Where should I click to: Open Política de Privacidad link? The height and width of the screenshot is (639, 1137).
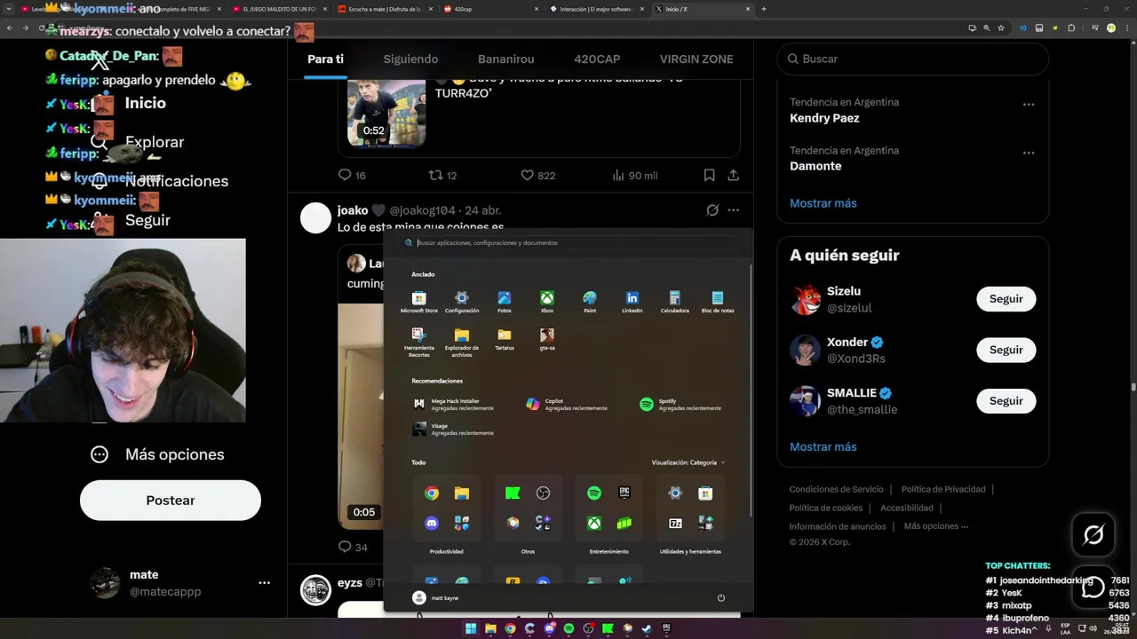pos(943,489)
